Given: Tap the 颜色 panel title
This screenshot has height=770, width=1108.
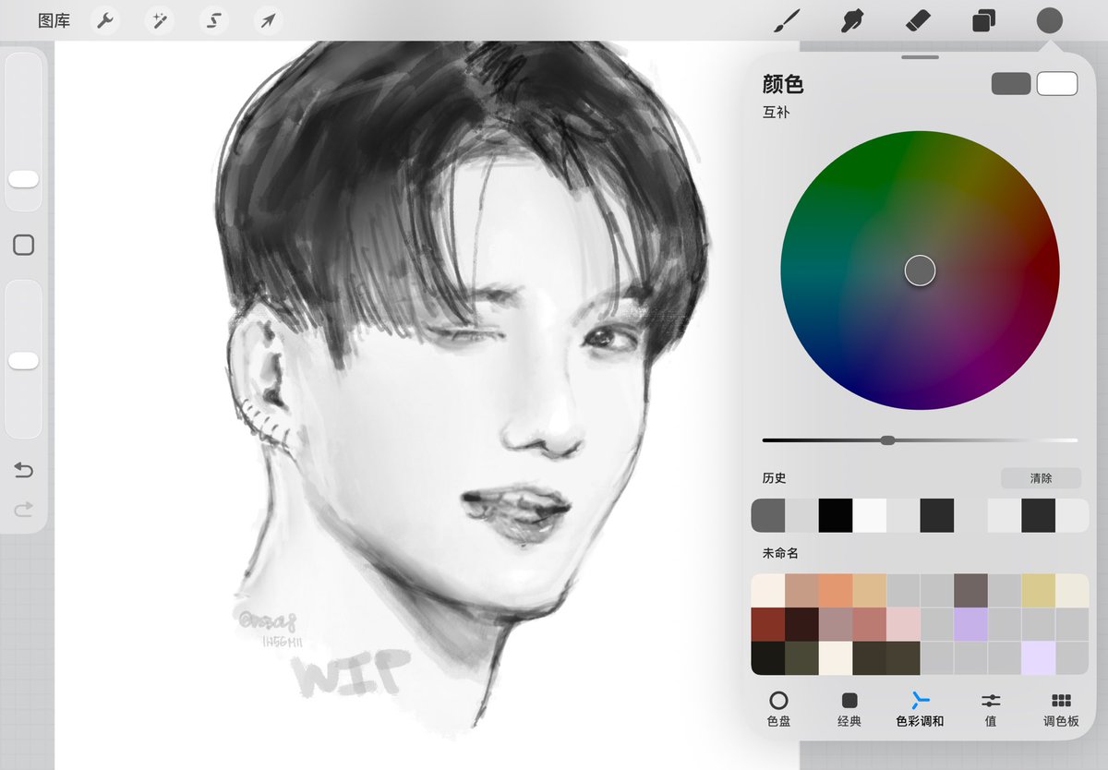Looking at the screenshot, I should click(x=783, y=85).
